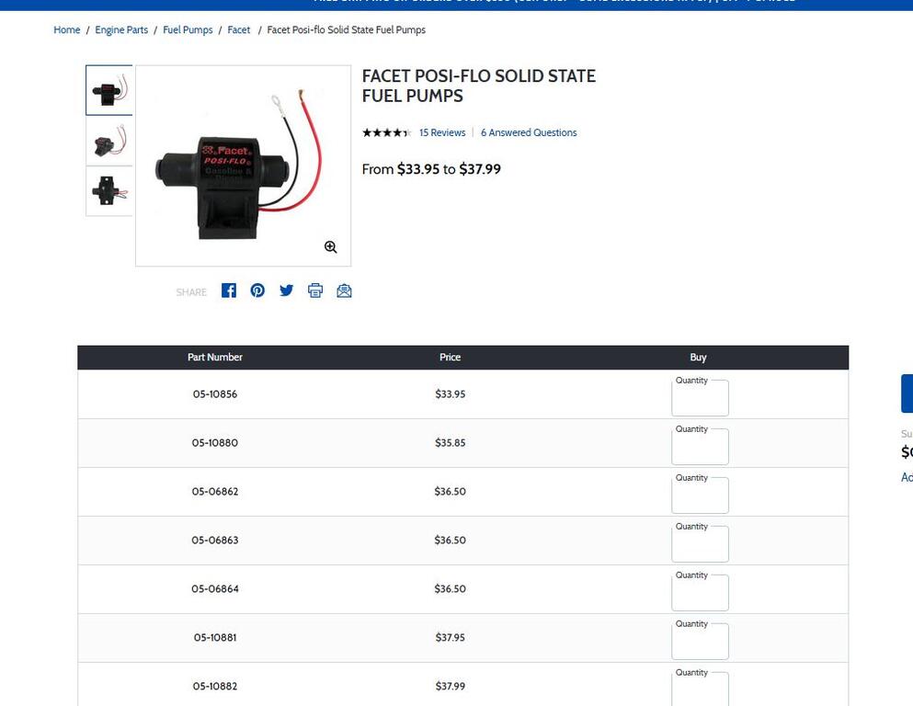Go to Home breadcrumb
The height and width of the screenshot is (706, 913).
67,29
